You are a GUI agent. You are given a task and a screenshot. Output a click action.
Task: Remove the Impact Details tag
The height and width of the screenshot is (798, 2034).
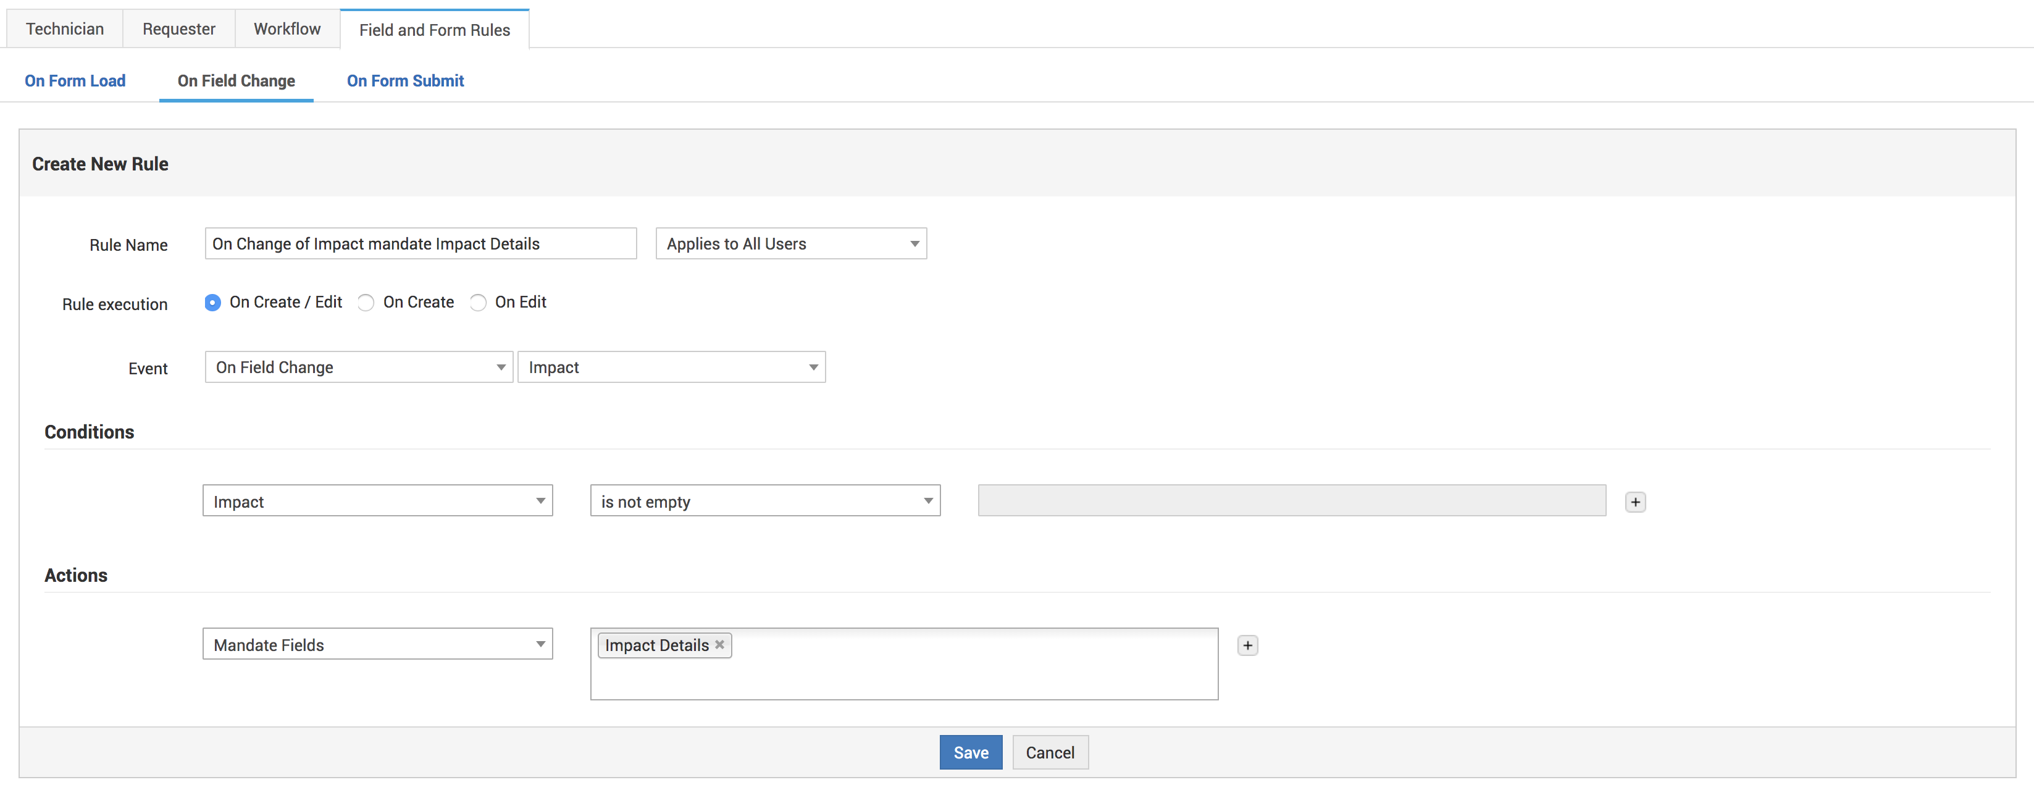pos(719,644)
